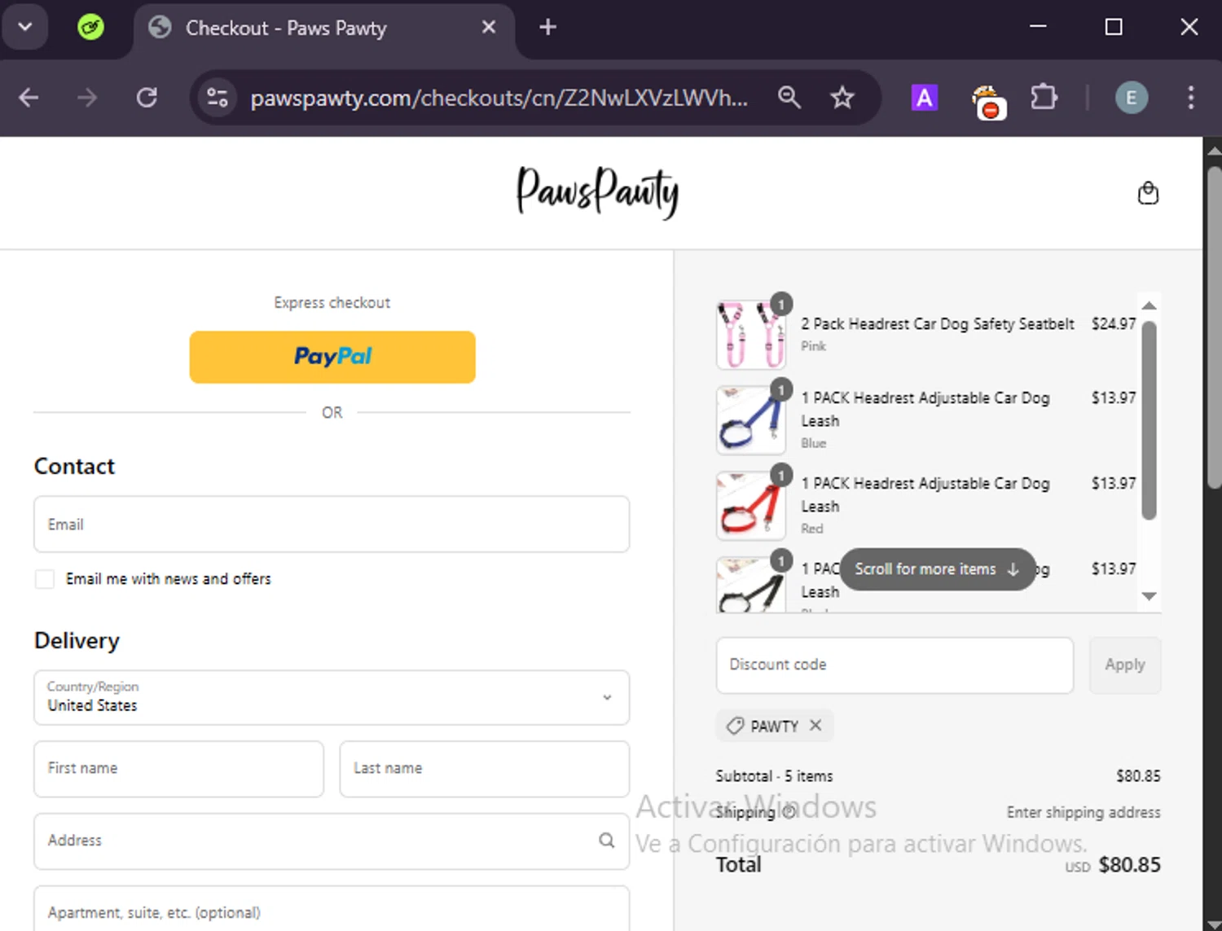Click Scroll for more items button

pyautogui.click(x=937, y=569)
